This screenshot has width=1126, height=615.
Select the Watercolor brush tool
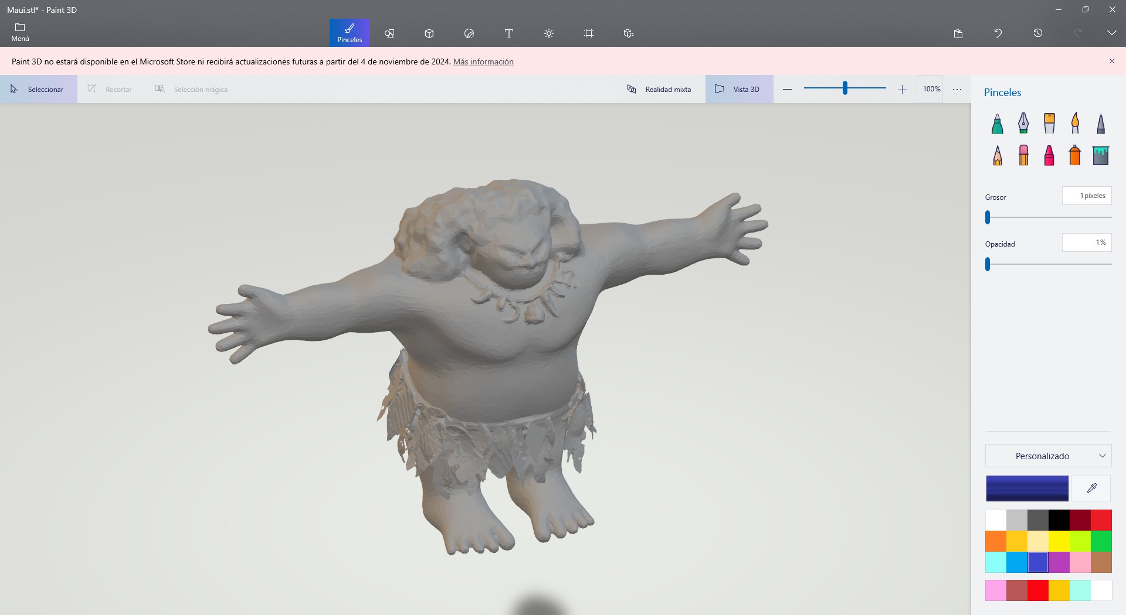click(x=1075, y=124)
